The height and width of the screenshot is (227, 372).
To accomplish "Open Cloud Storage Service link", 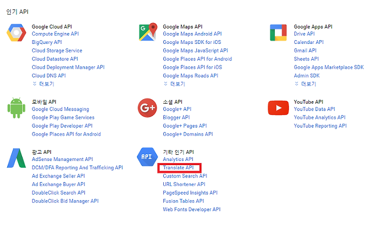I will (57, 51).
